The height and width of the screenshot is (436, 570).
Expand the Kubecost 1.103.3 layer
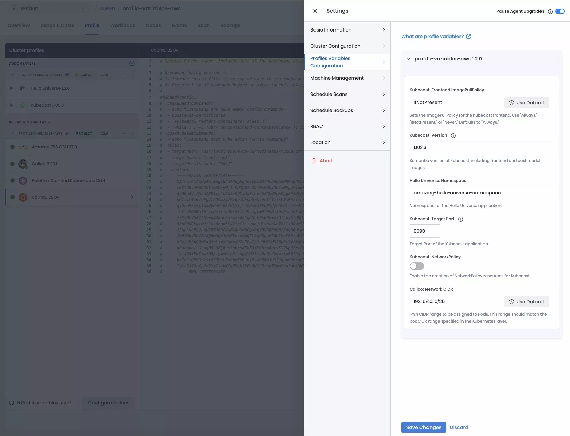point(12,105)
